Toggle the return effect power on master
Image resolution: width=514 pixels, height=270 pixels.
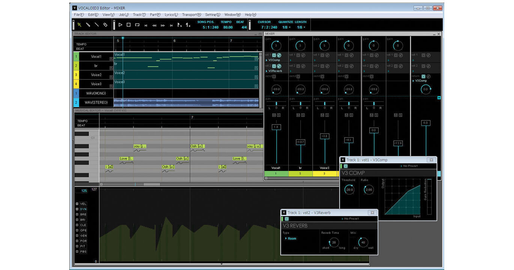[x=423, y=76]
